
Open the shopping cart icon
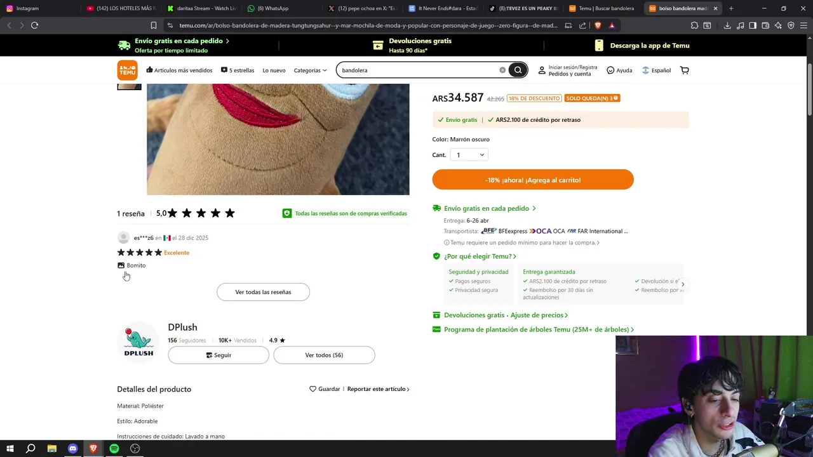[x=684, y=70]
